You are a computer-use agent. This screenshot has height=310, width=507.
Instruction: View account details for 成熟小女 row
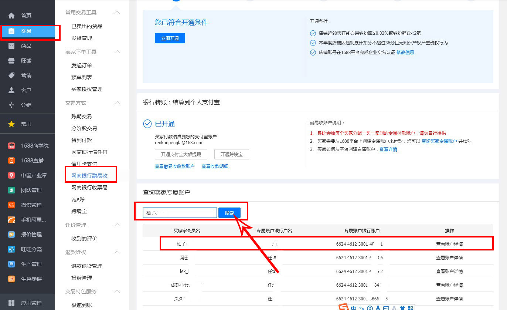449,285
